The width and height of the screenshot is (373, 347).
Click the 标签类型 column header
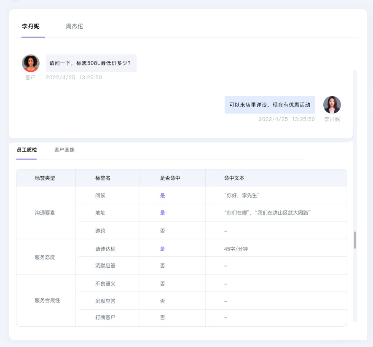[45, 178]
